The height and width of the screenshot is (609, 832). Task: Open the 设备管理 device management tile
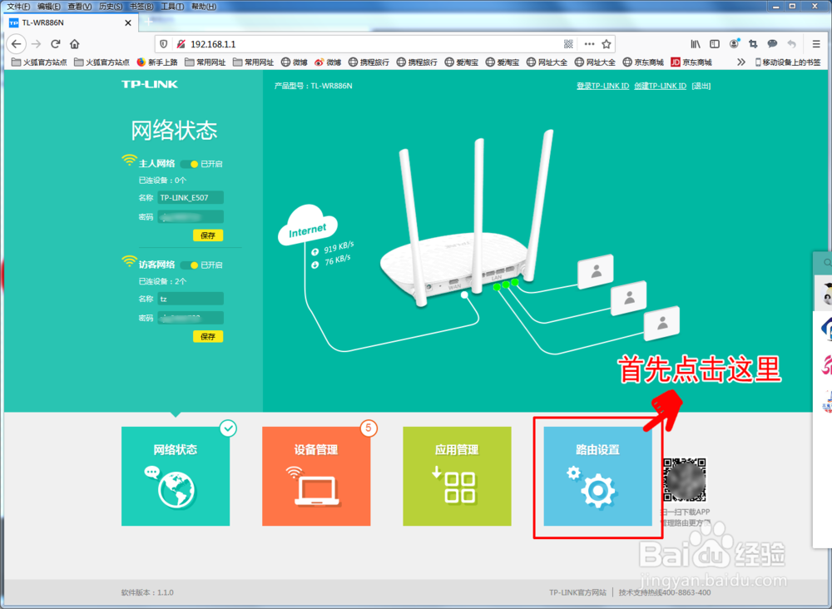[316, 477]
